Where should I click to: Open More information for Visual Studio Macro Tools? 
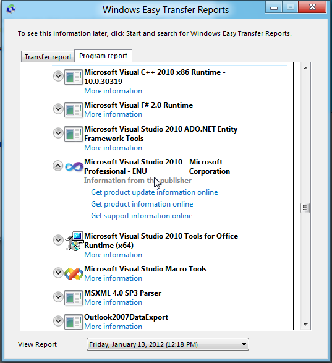coord(113,278)
